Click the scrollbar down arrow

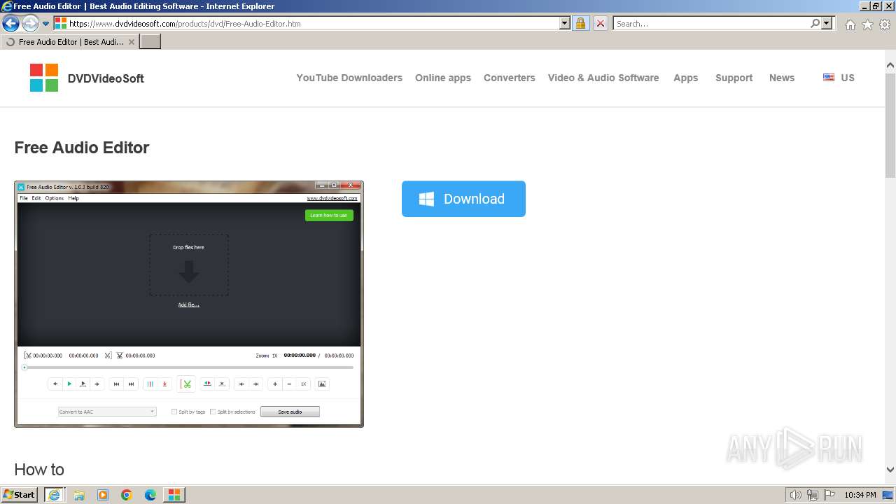tap(890, 470)
